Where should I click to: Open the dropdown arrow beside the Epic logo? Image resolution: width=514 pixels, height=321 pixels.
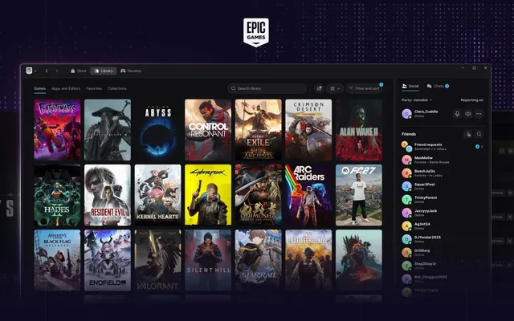[35, 71]
